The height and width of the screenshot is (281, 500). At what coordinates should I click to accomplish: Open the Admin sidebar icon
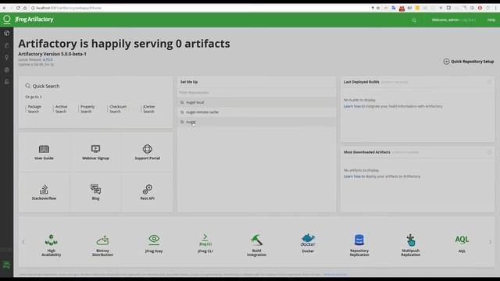coord(7,82)
